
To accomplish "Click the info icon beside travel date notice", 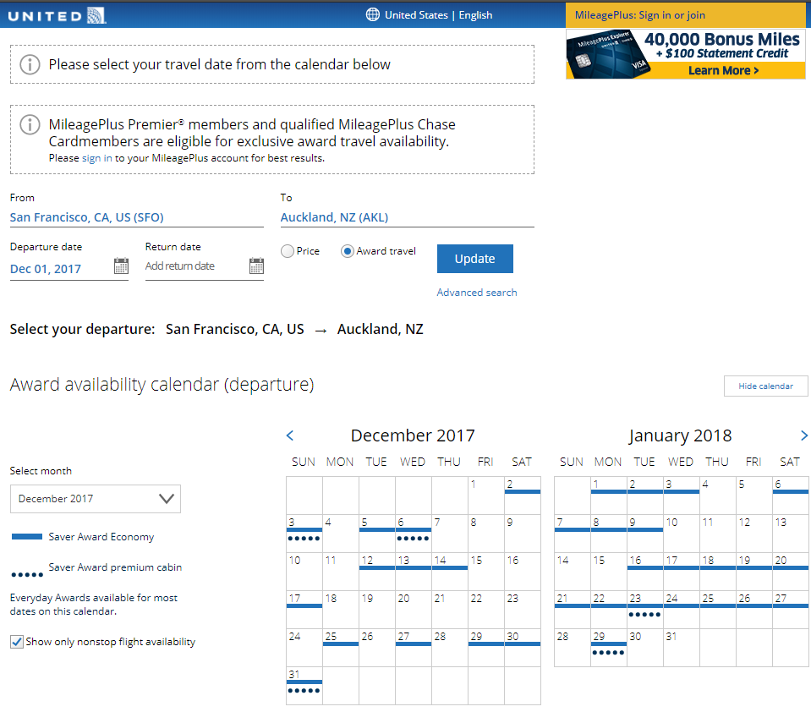I will (30, 64).
